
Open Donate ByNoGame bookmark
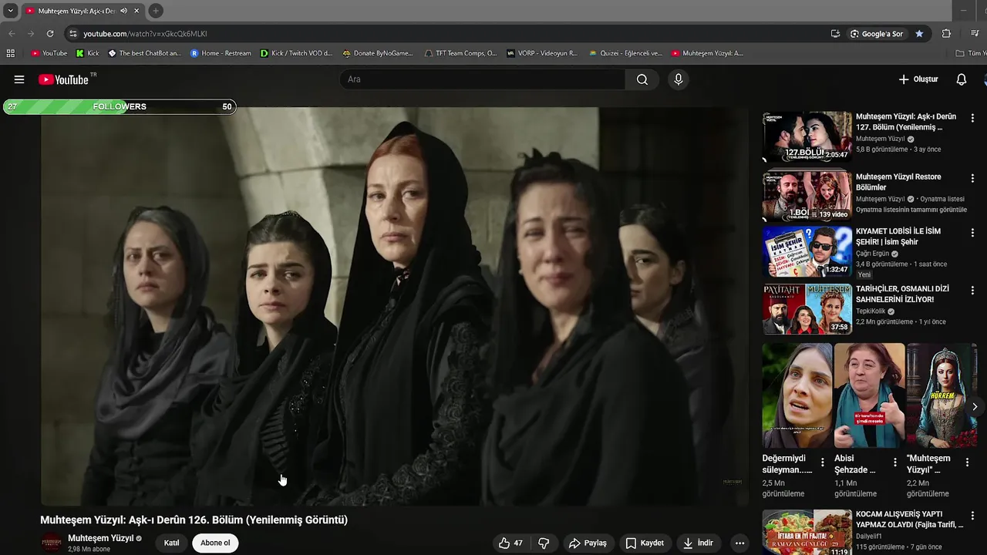378,53
